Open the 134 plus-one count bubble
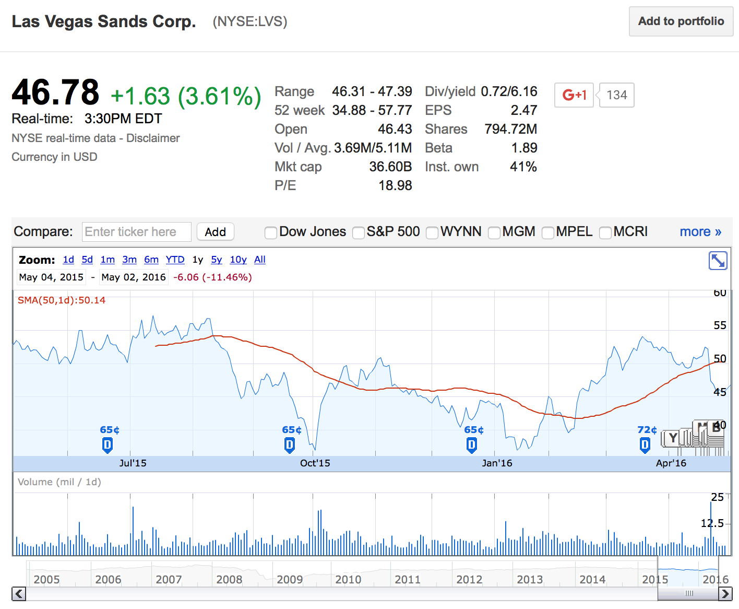This screenshot has height=609, width=739. (x=617, y=95)
